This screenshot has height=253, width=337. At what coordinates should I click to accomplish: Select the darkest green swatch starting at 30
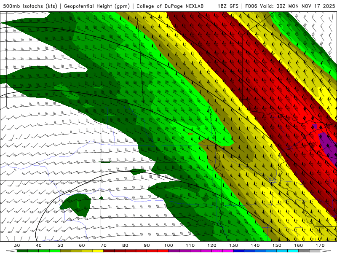point(22,251)
